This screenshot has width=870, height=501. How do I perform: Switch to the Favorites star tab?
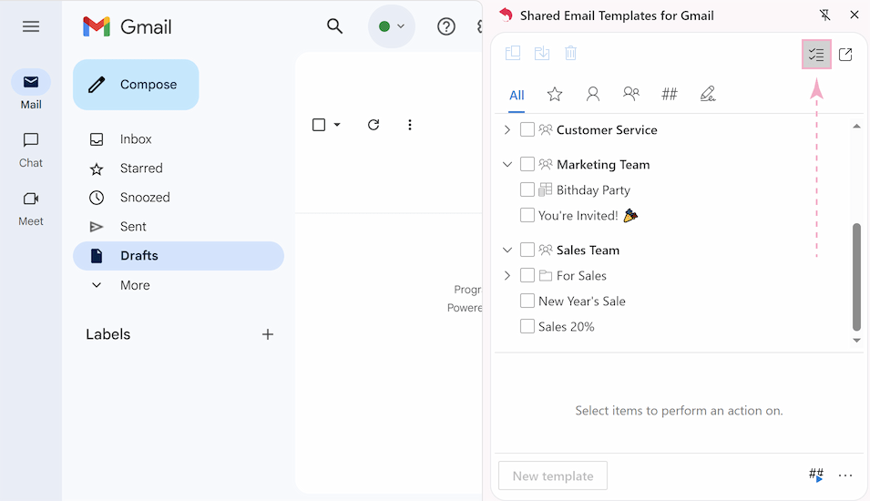[x=554, y=95]
